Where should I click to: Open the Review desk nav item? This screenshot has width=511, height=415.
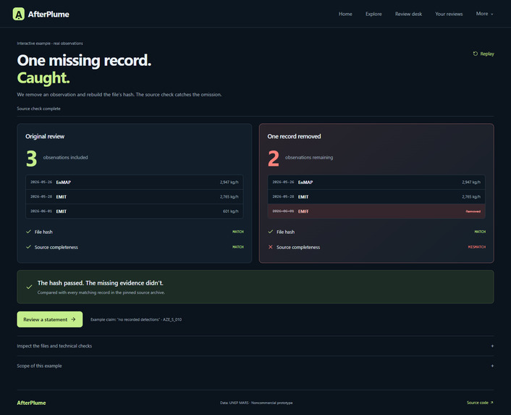click(x=408, y=14)
